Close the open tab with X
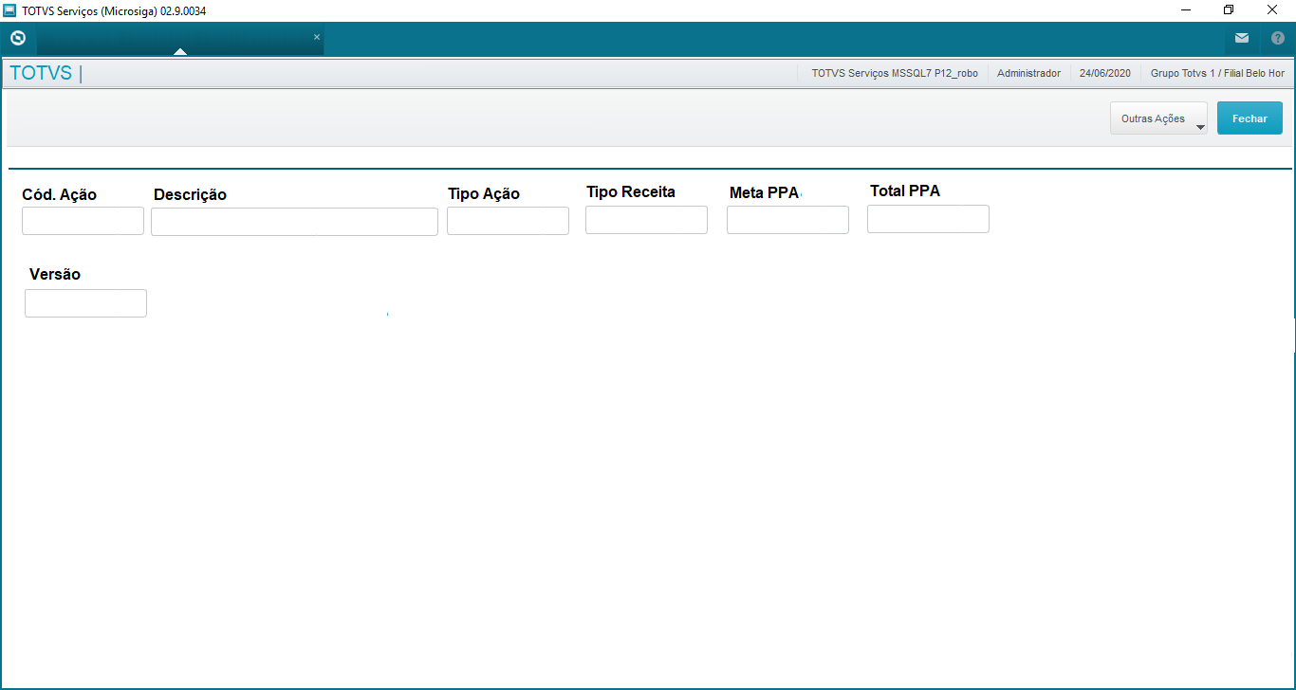Screen dimensions: 1296x690 pos(317,37)
